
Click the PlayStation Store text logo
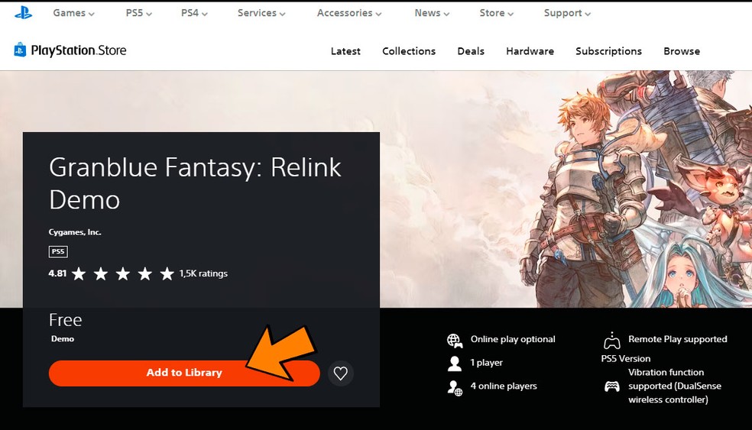click(79, 50)
